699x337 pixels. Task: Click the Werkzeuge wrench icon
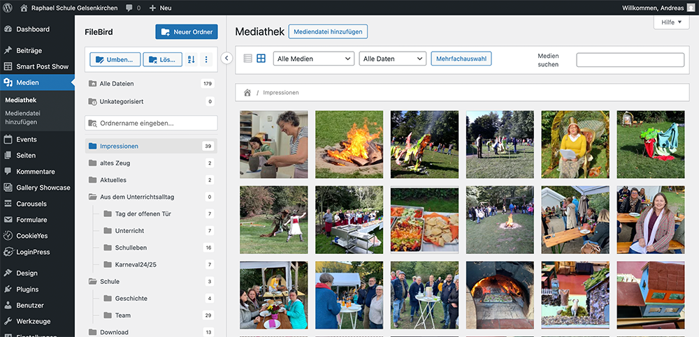coord(8,321)
